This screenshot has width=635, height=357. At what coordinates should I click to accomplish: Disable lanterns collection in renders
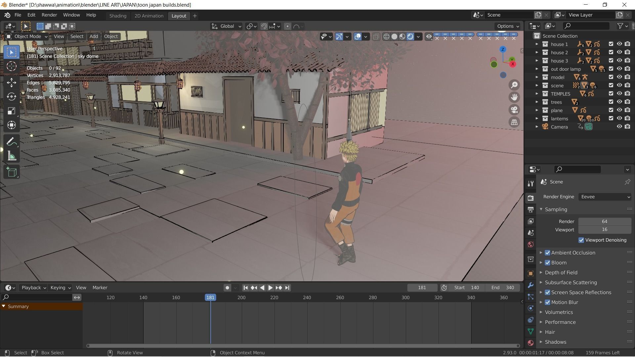627,118
